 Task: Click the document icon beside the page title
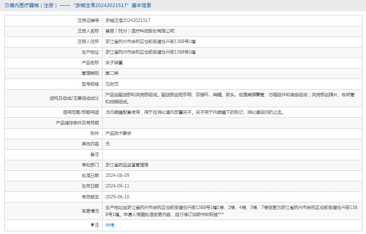[x=6, y=5]
